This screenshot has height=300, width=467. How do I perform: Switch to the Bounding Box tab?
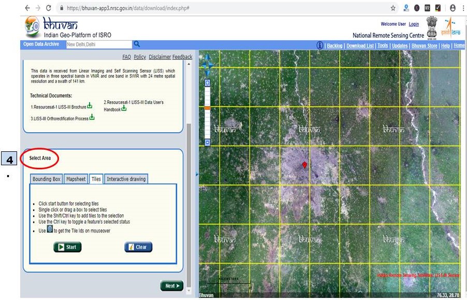click(47, 179)
